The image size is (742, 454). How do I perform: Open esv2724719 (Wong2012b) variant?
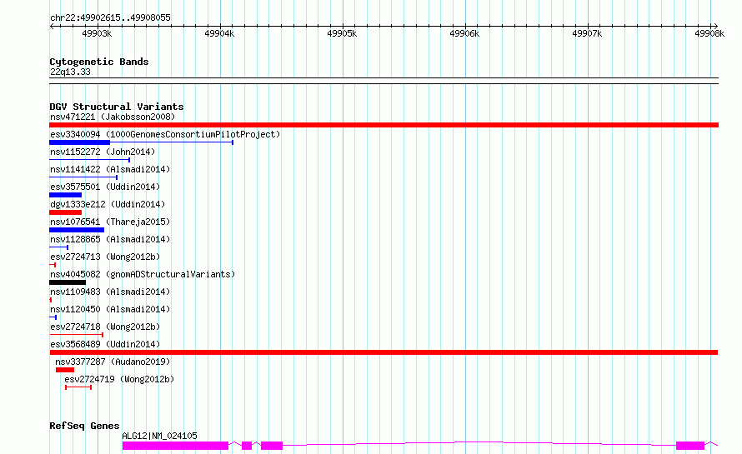coord(119,379)
